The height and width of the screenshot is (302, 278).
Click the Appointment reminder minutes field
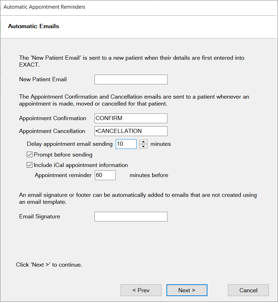tap(105, 175)
